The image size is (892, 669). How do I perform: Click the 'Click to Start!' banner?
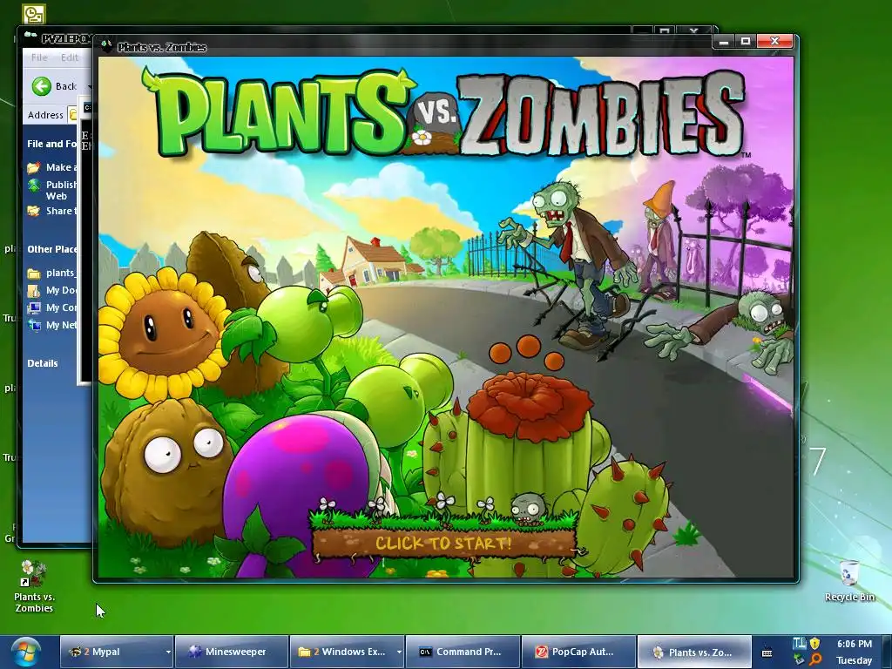[x=443, y=543]
